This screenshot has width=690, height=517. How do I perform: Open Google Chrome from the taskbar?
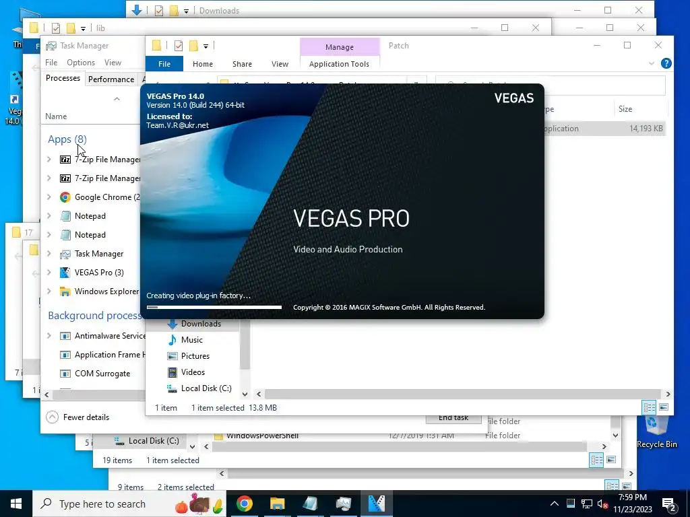click(x=244, y=504)
